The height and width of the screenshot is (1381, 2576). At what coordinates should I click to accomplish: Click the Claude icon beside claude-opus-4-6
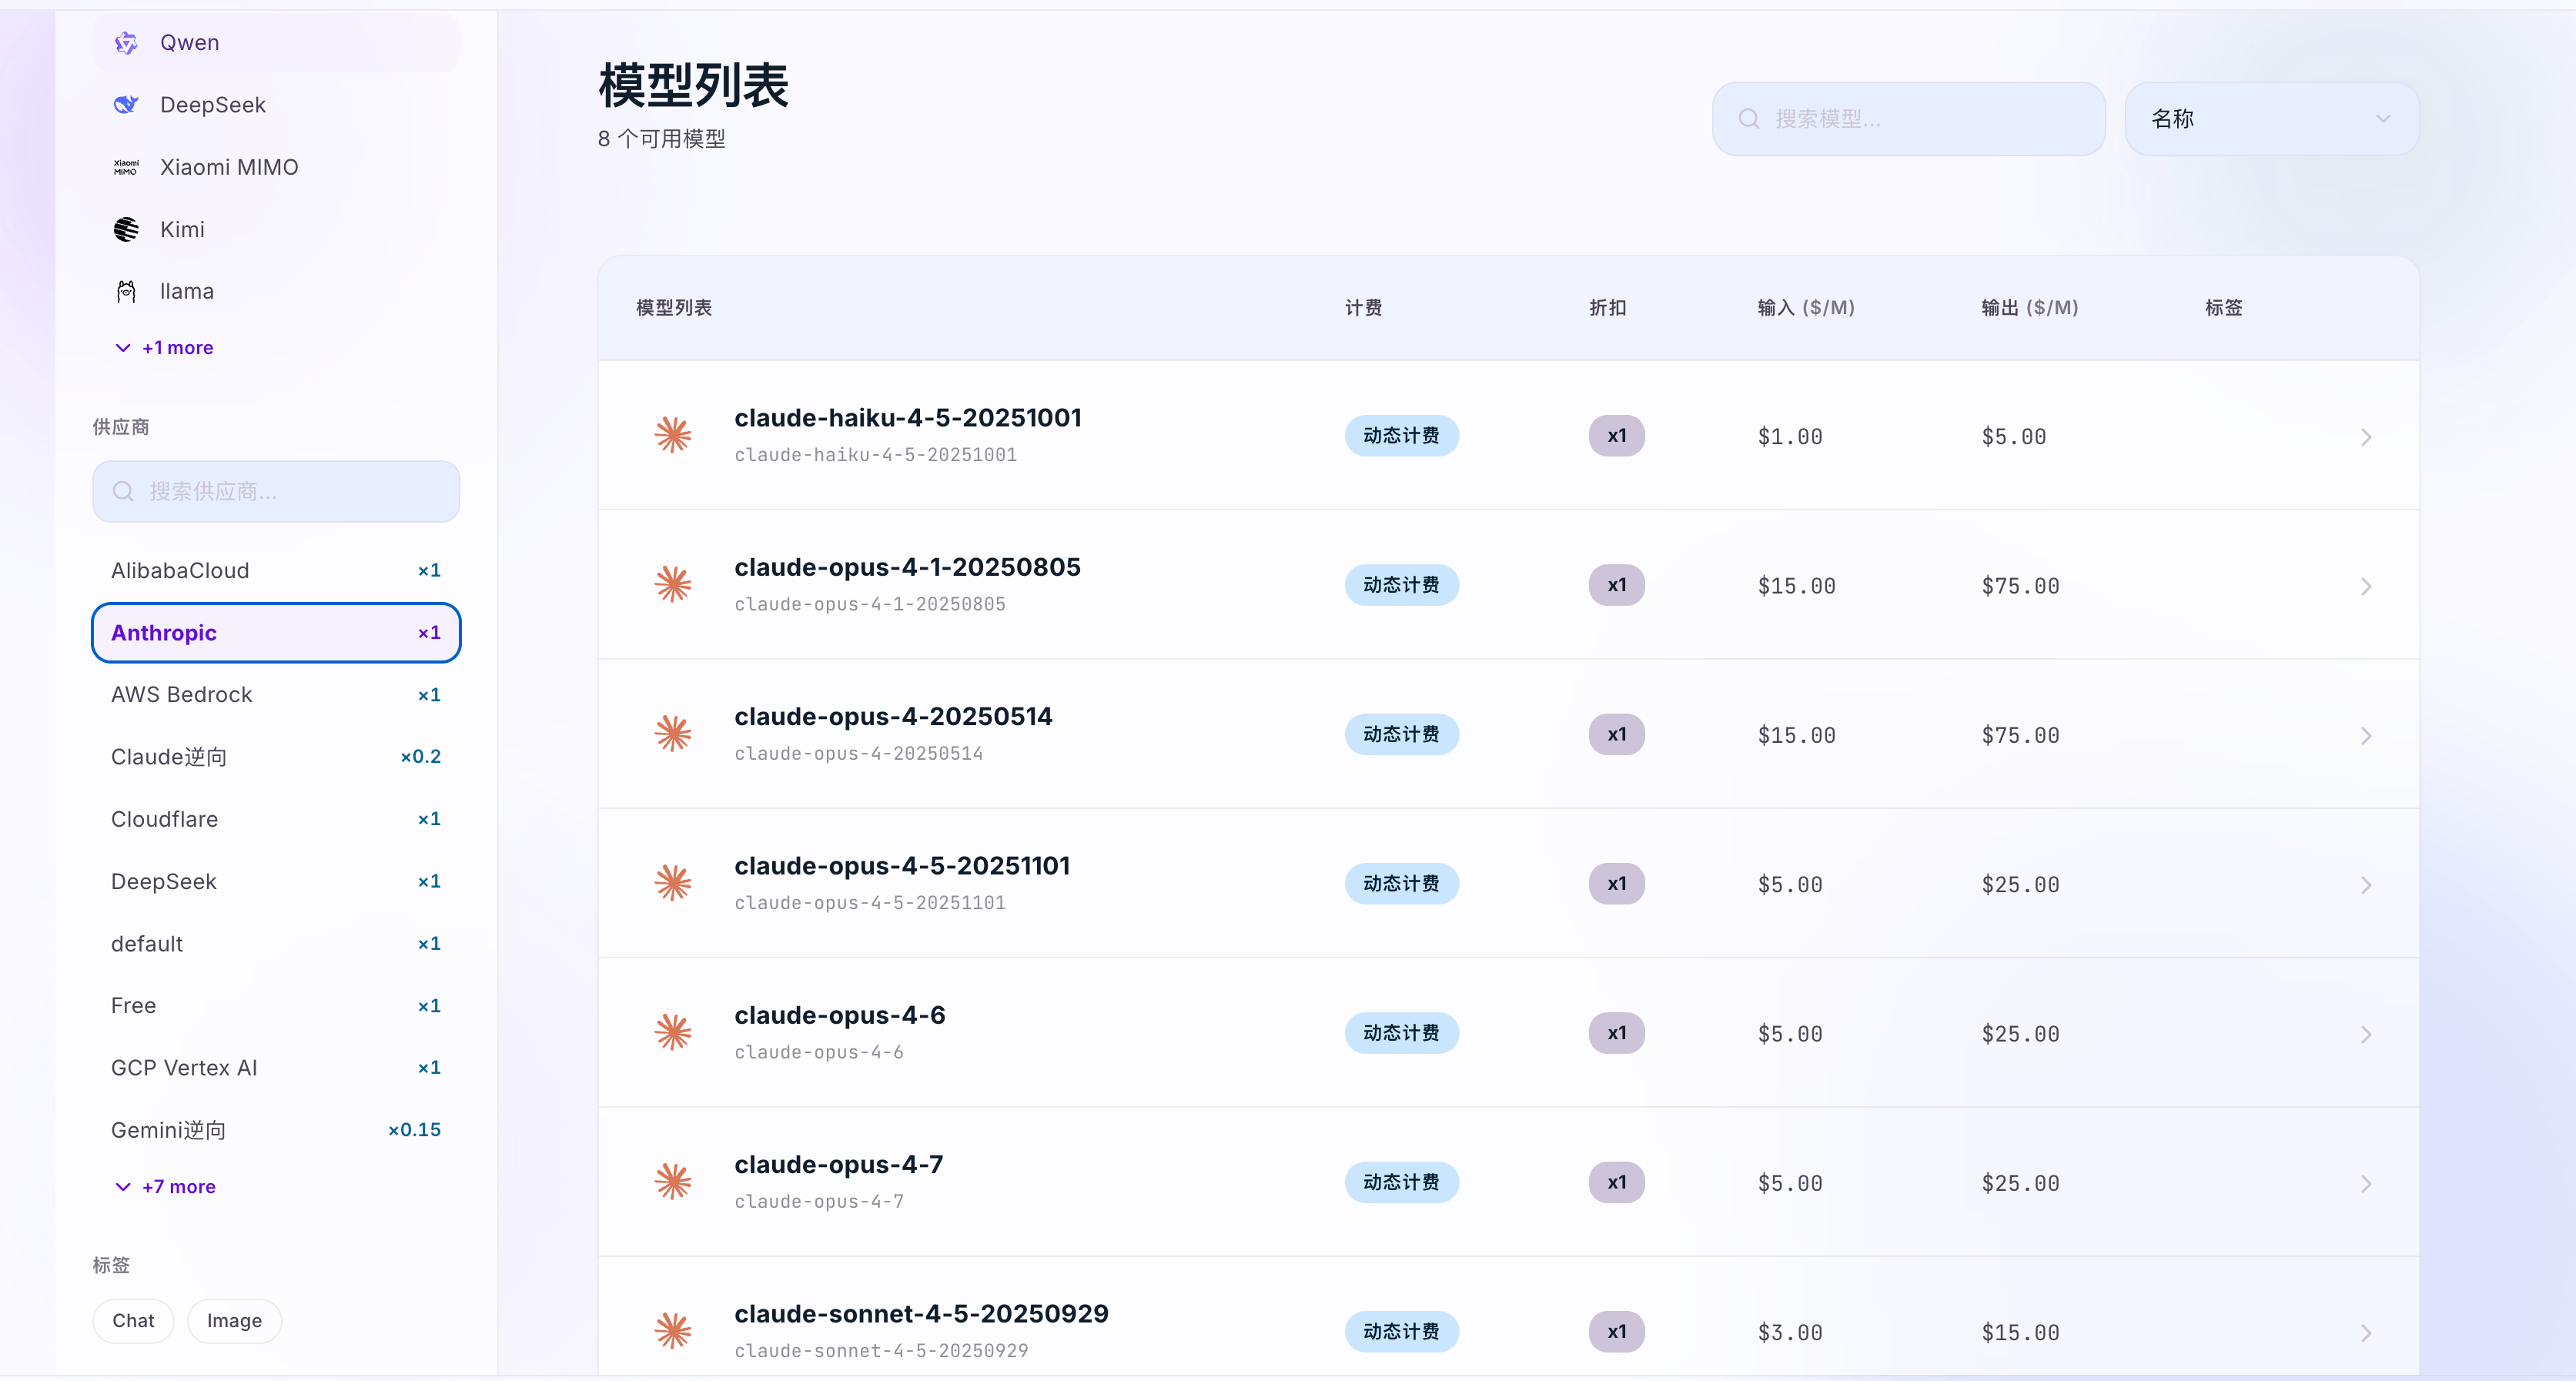coord(673,1032)
